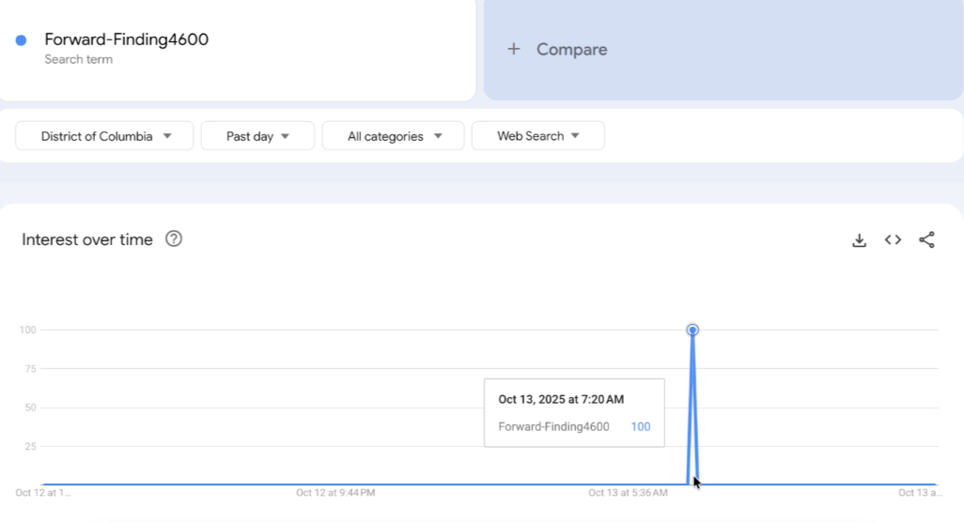Click the Oct 12 at 9:44 PM axis label
Image resolution: width=964 pixels, height=523 pixels.
click(x=335, y=492)
